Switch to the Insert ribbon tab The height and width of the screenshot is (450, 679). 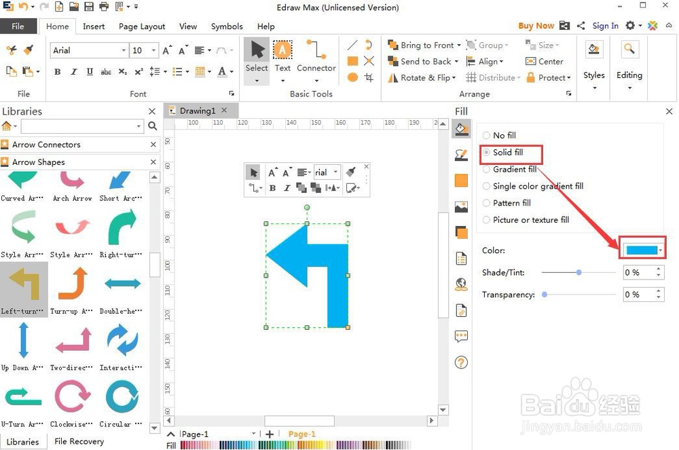tap(94, 26)
